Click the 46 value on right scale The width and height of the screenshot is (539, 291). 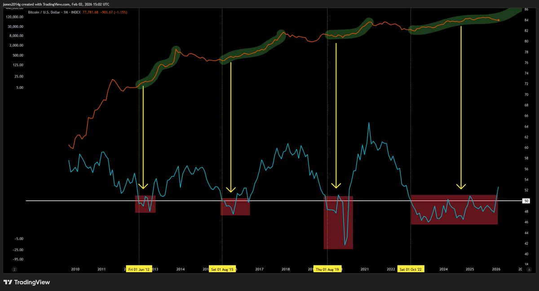pos(526,222)
